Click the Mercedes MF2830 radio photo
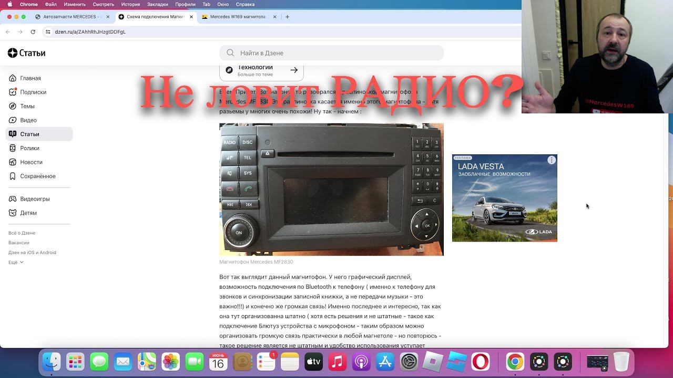 [x=331, y=190]
